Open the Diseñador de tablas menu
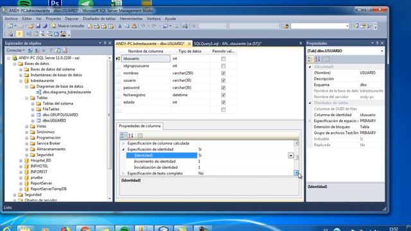The height and width of the screenshot is (231, 411). [99, 19]
